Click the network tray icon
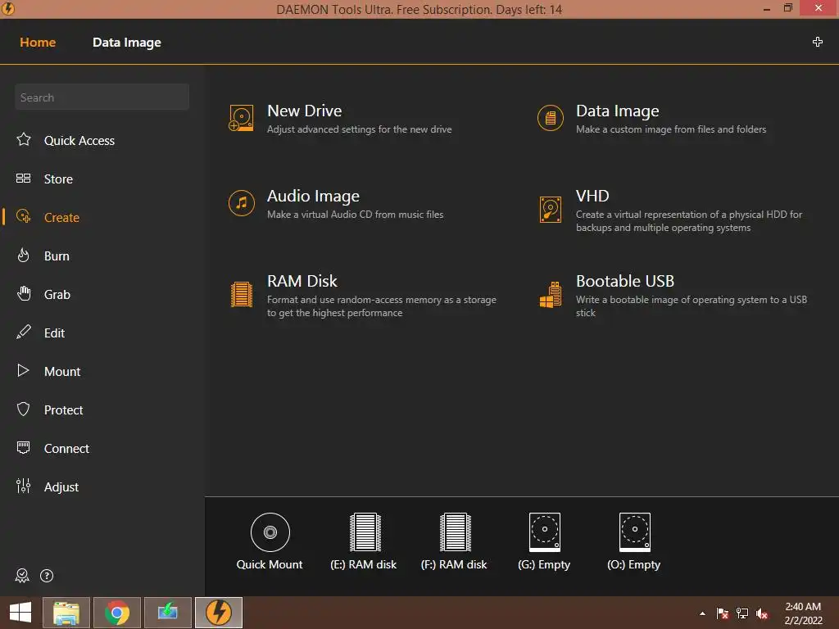Image resolution: width=839 pixels, height=629 pixels. (x=742, y=613)
